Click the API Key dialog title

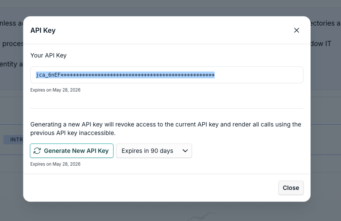(x=43, y=30)
